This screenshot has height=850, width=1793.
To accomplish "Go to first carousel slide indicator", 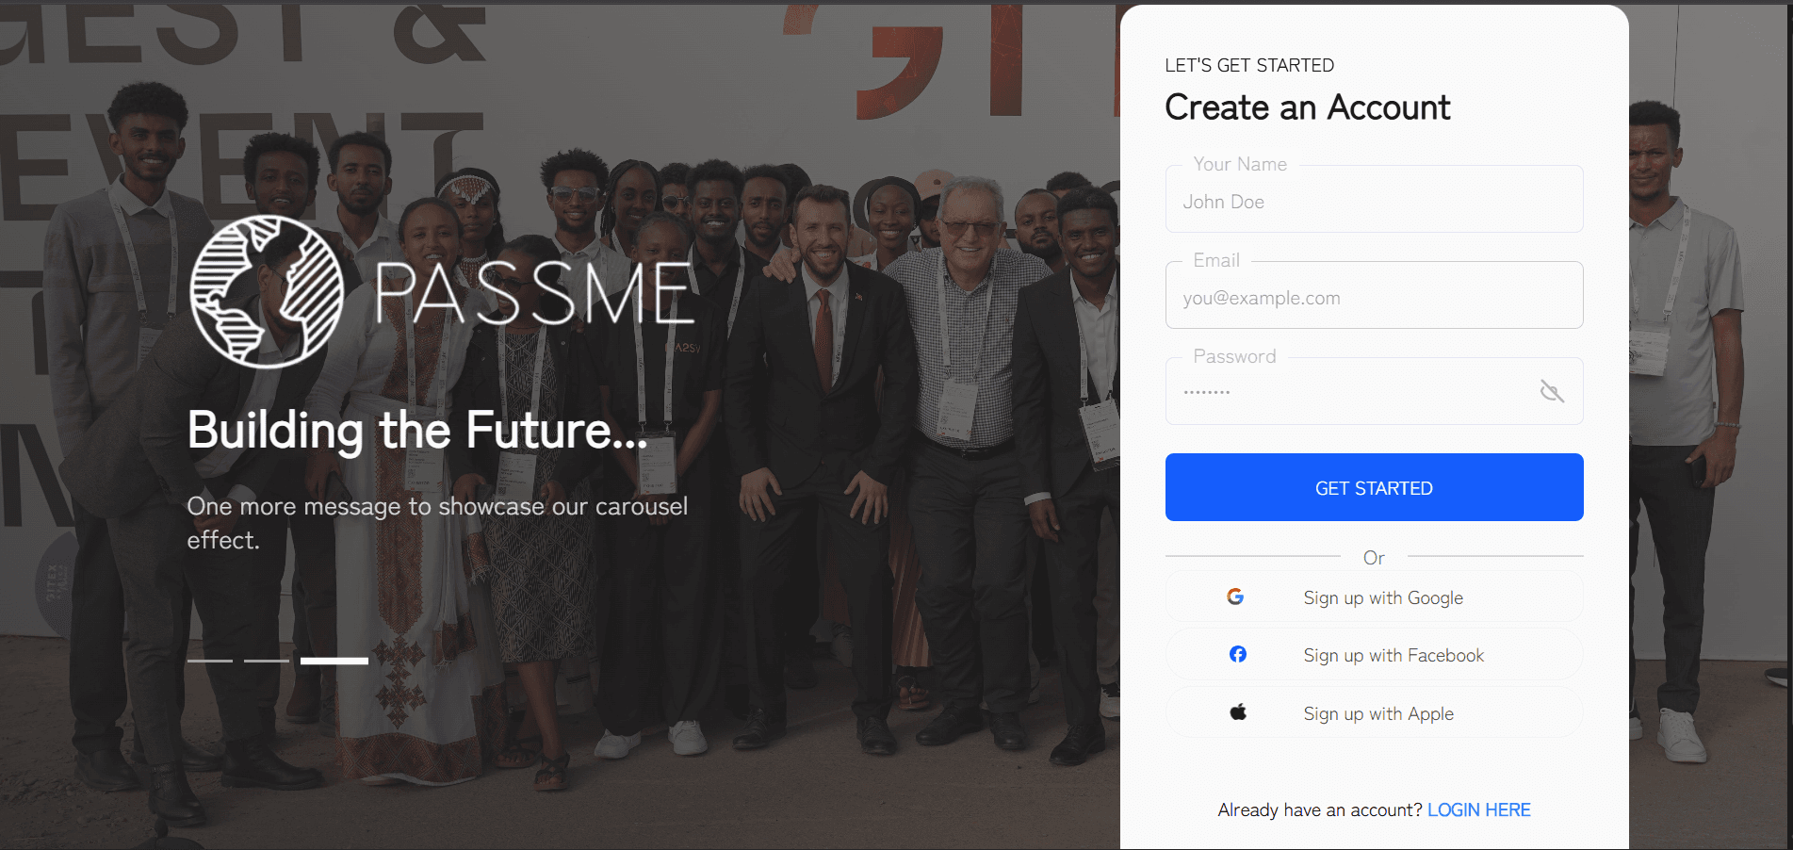I will (210, 661).
